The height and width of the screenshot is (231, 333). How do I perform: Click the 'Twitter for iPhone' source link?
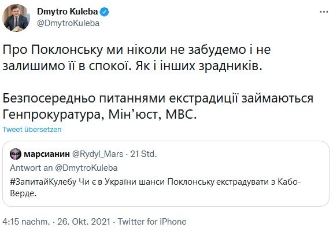152,221
